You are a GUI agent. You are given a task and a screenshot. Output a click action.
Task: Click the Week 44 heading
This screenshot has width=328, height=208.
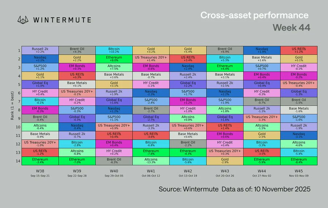point(291,28)
